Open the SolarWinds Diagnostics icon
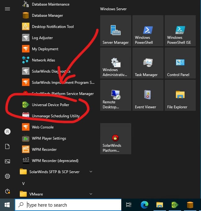 [25, 71]
